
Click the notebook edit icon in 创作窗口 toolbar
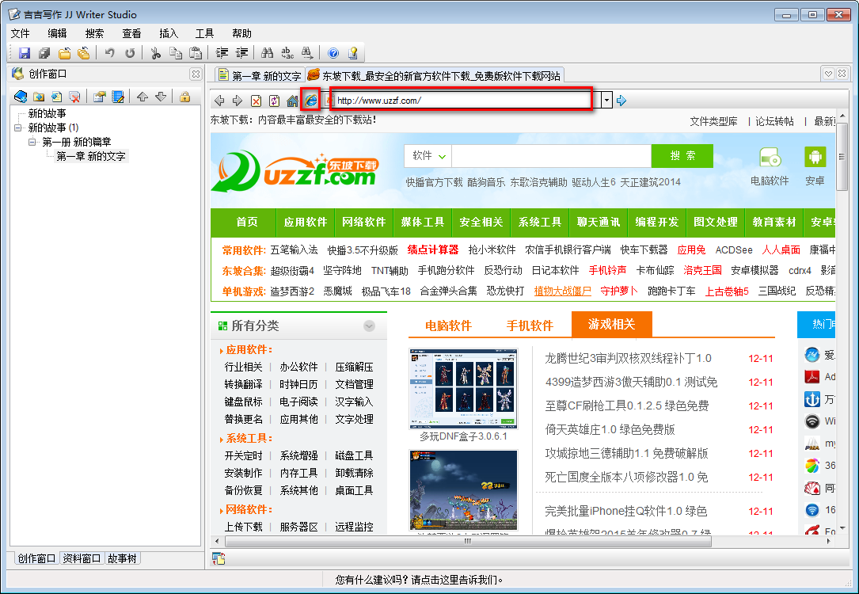(x=118, y=97)
